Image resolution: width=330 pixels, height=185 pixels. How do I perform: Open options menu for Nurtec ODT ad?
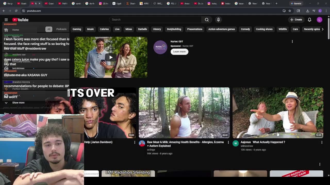292,41
